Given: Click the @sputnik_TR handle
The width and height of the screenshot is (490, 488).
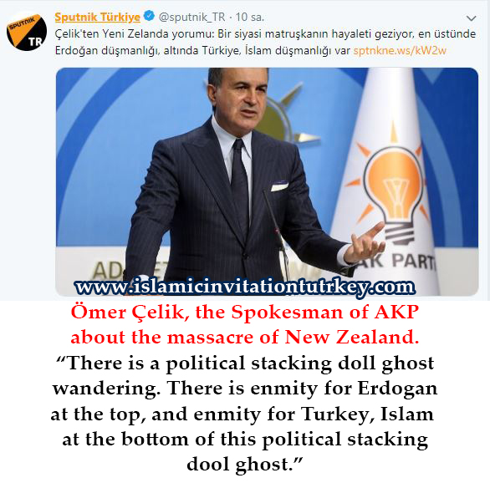Looking at the screenshot, I should pos(191,17).
